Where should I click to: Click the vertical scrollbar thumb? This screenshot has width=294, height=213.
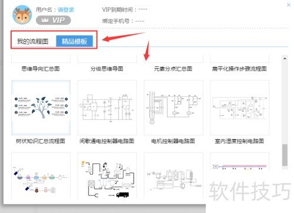pyautogui.click(x=285, y=155)
